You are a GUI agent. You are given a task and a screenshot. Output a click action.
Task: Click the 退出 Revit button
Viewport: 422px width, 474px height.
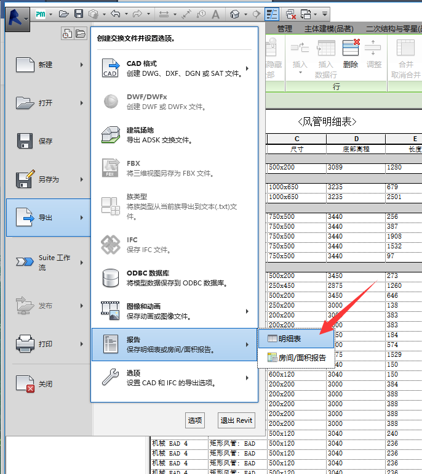pyautogui.click(x=236, y=420)
